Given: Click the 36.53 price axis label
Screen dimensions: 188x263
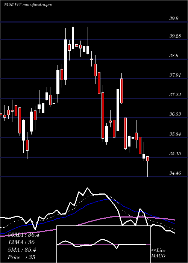Looking at the screenshot, I should click(175, 114).
